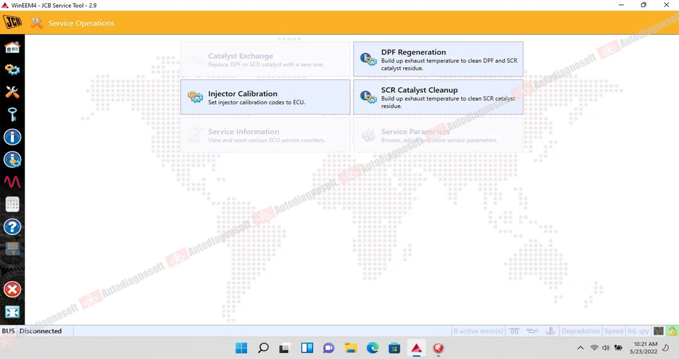Image resolution: width=679 pixels, height=359 pixels.
Task: Click the 'Speed' status bar indicator
Action: pyautogui.click(x=614, y=331)
